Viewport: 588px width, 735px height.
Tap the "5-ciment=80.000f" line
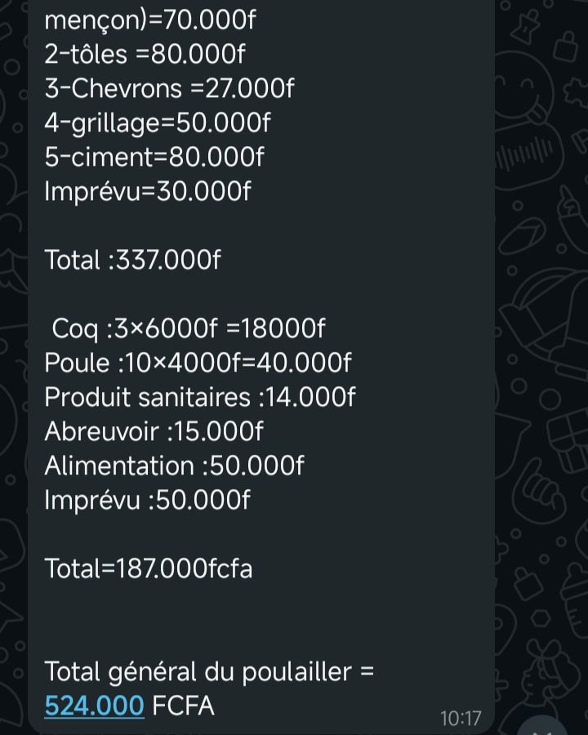click(x=154, y=157)
